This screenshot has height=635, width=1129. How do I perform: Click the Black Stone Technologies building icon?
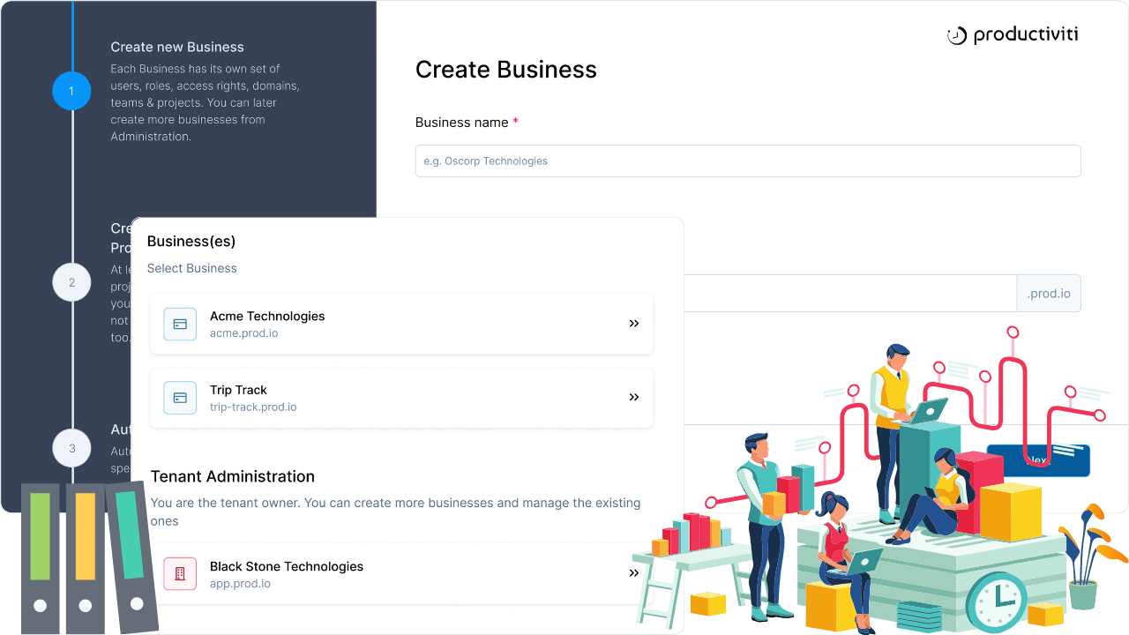click(x=180, y=574)
